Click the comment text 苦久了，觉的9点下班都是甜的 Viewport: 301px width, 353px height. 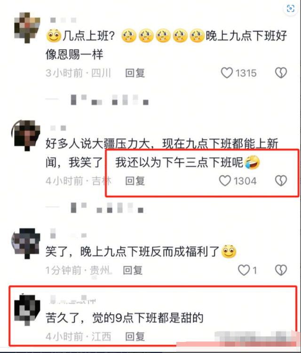(x=125, y=318)
